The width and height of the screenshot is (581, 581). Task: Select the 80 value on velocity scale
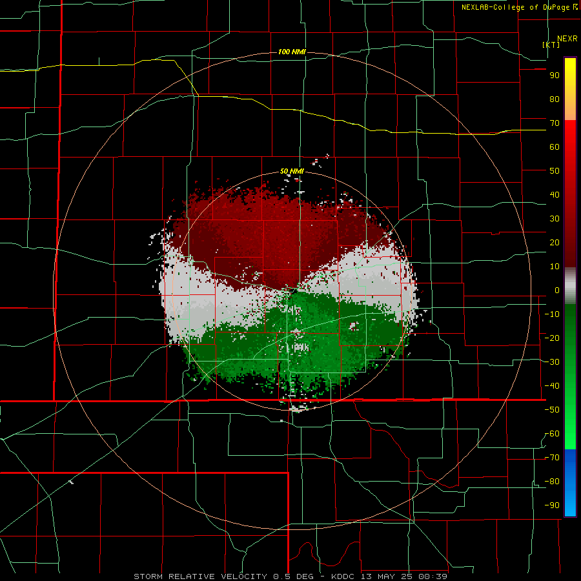click(555, 99)
